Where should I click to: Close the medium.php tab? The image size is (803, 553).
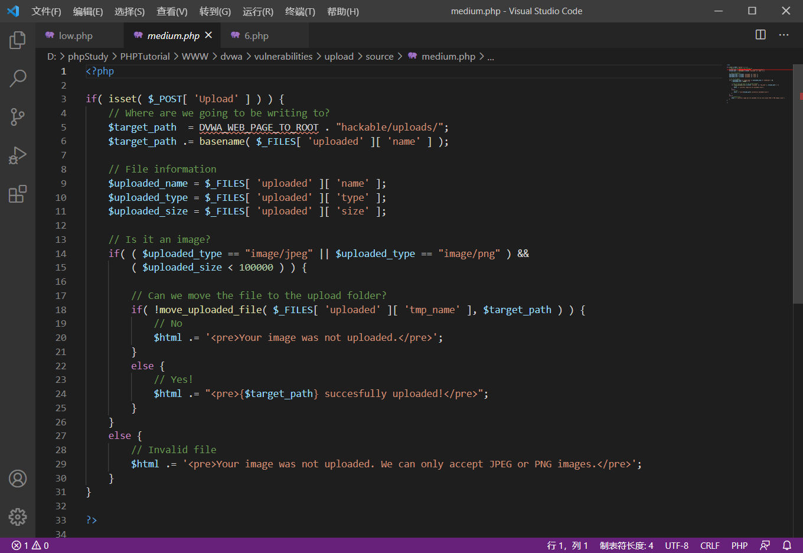pyautogui.click(x=208, y=35)
